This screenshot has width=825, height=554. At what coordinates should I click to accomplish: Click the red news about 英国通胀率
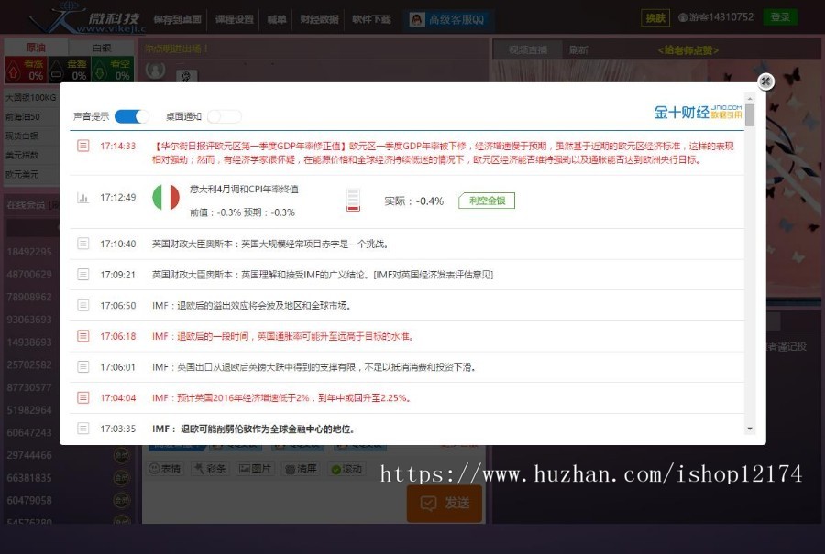[x=282, y=336]
